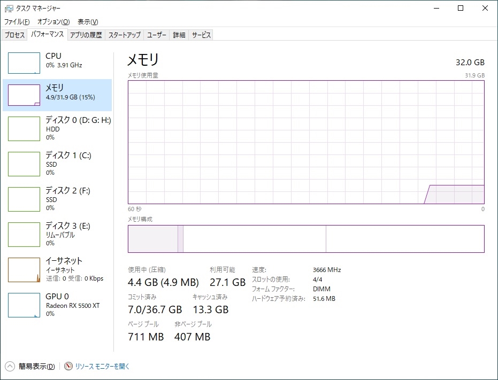Click the 4/4 slots used value
The height and width of the screenshot is (380, 498).
tap(317, 280)
